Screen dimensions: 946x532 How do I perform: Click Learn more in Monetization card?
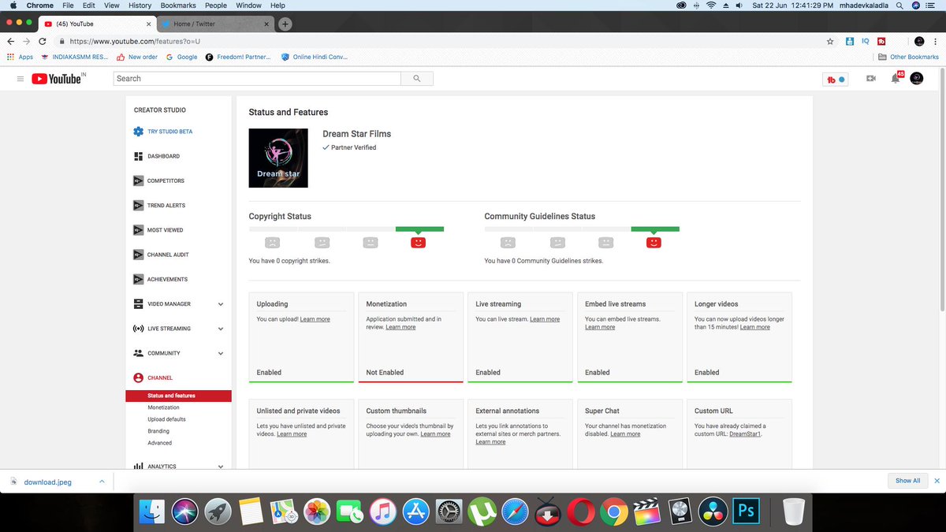point(400,327)
